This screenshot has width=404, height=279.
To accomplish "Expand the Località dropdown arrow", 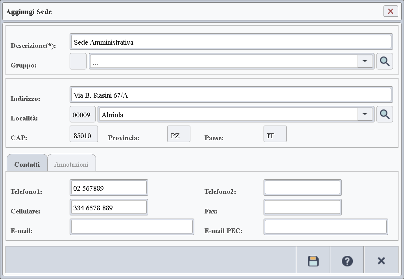I will coord(365,114).
